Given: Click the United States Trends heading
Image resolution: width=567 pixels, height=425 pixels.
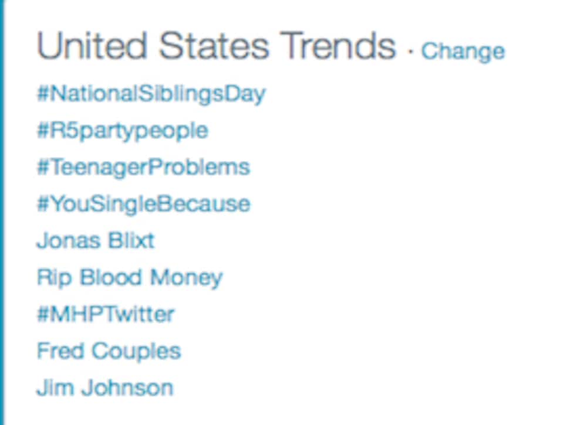Looking at the screenshot, I should pos(216,46).
